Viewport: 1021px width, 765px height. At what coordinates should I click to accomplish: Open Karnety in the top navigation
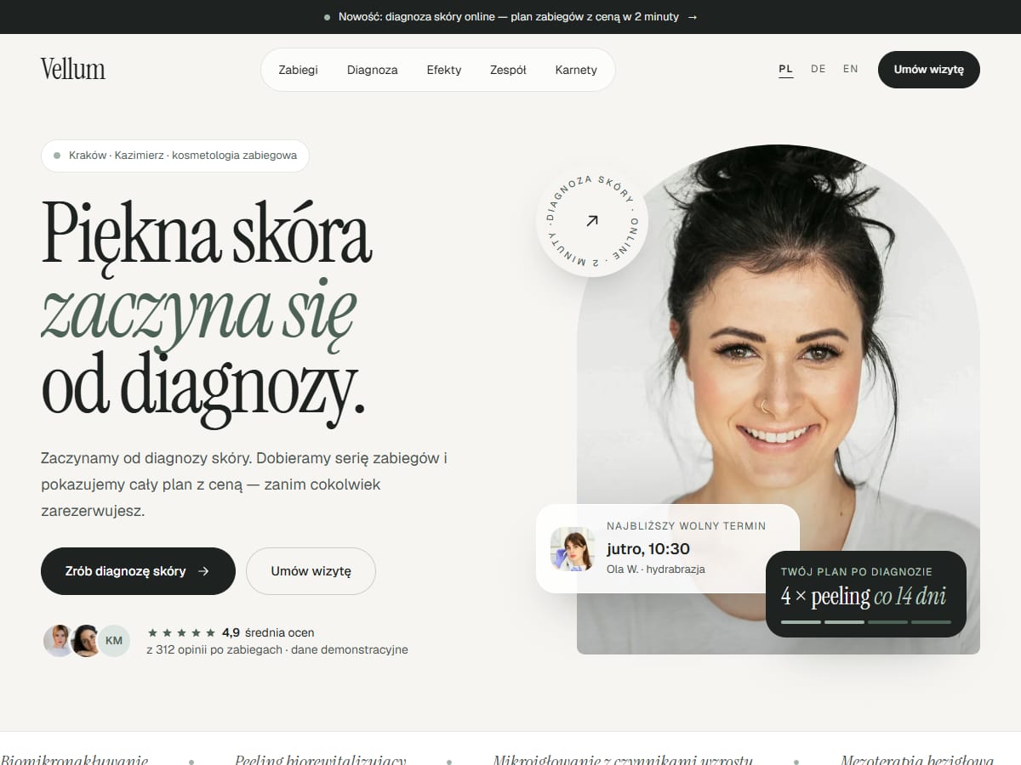[576, 70]
